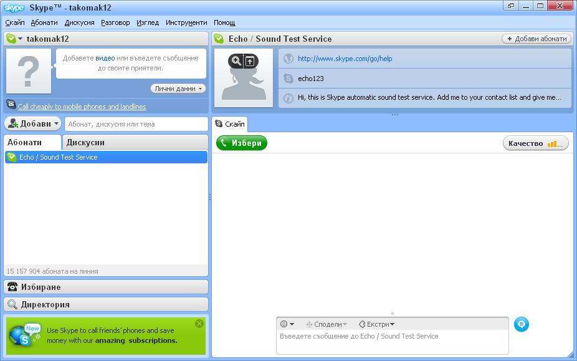This screenshot has height=361, width=577.
Task: Open the Разговор menu
Action: point(115,22)
